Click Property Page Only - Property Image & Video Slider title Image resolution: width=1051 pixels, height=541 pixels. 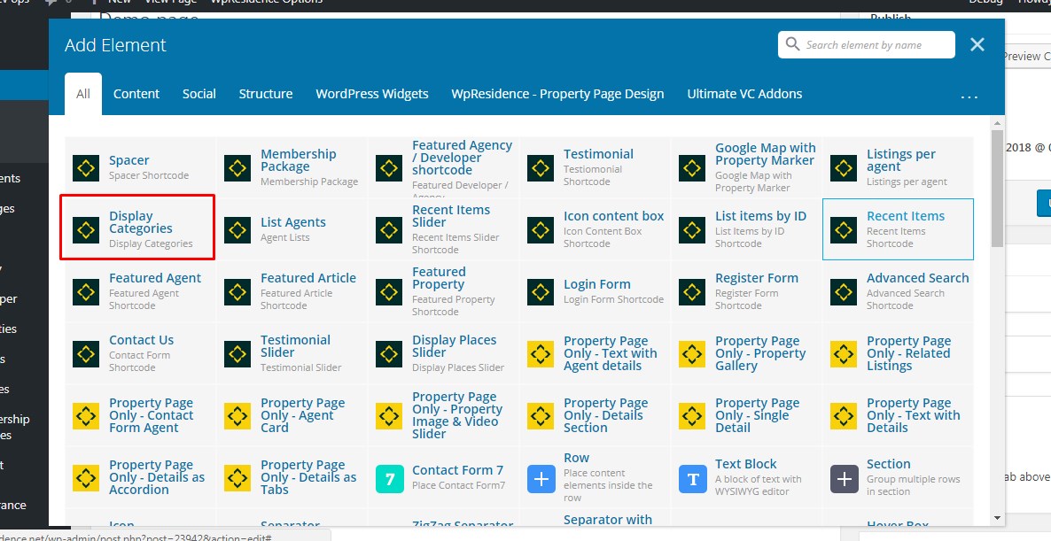457,415
